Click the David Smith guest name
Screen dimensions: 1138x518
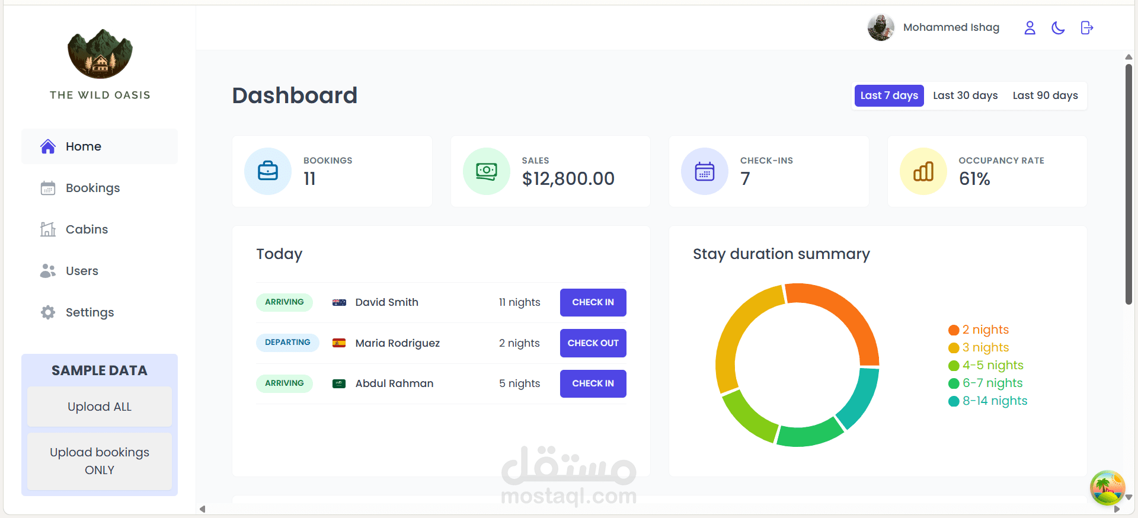pyautogui.click(x=386, y=302)
